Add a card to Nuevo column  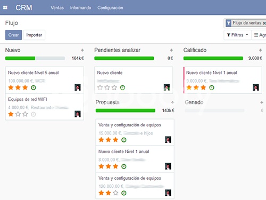(x=82, y=50)
